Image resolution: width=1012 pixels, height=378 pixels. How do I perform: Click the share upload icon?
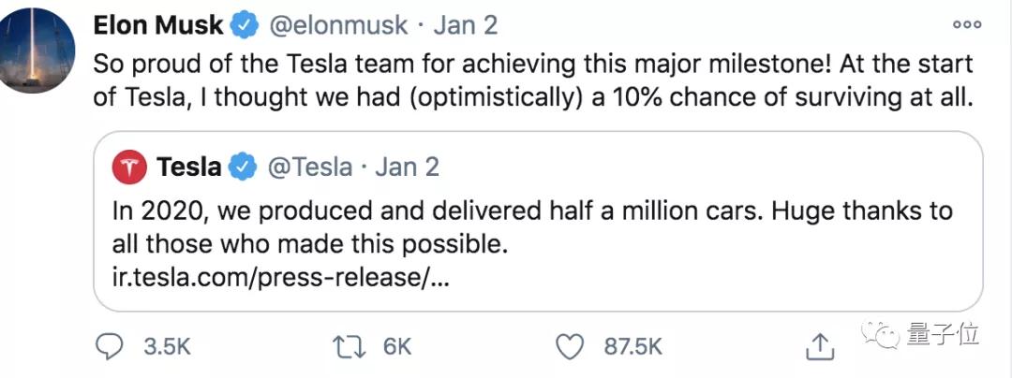tap(820, 347)
